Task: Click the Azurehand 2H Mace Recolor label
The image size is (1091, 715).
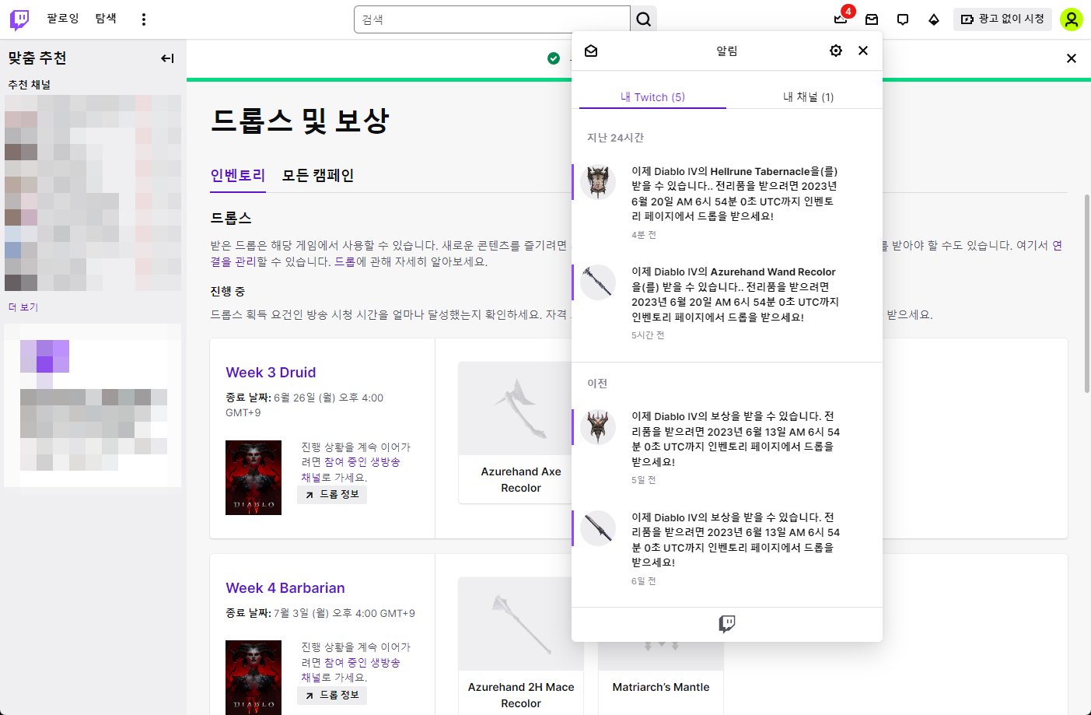Action: [x=521, y=696]
